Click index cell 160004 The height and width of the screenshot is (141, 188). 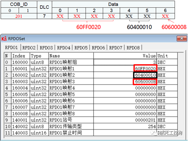(21, 88)
